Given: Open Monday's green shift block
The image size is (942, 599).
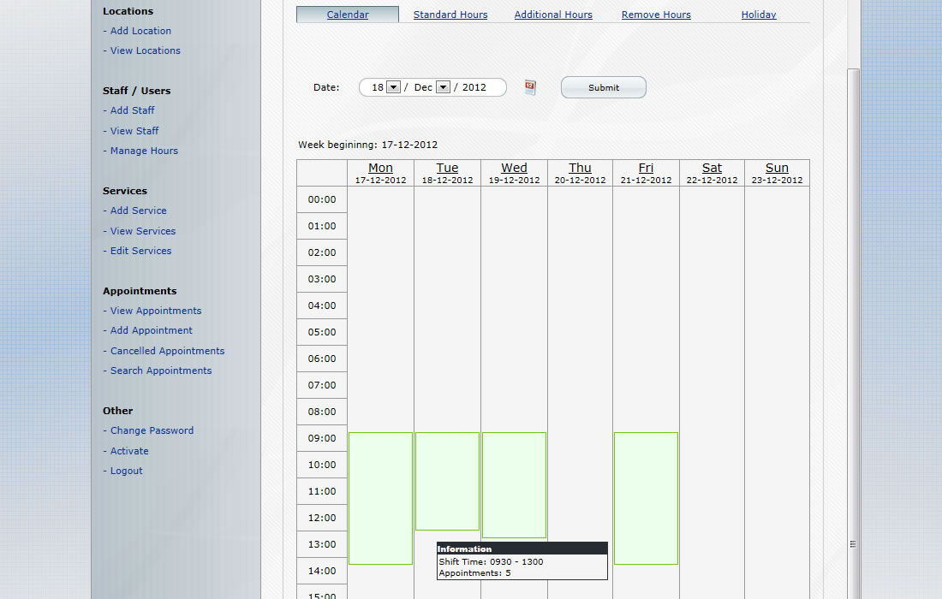Looking at the screenshot, I should click(x=380, y=498).
